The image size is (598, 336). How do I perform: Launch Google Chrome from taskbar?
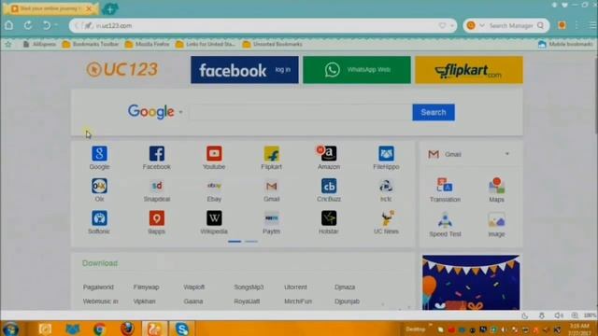tap(100, 329)
